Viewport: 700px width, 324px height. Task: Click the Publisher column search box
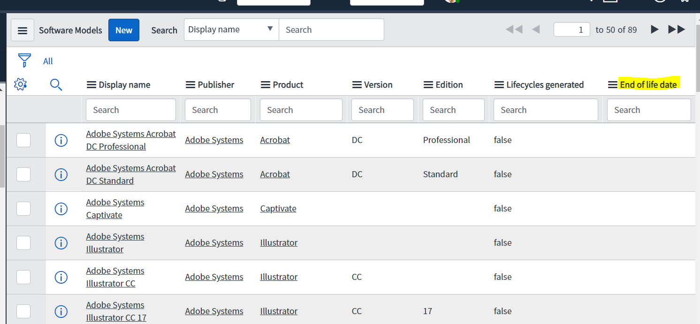tap(218, 110)
